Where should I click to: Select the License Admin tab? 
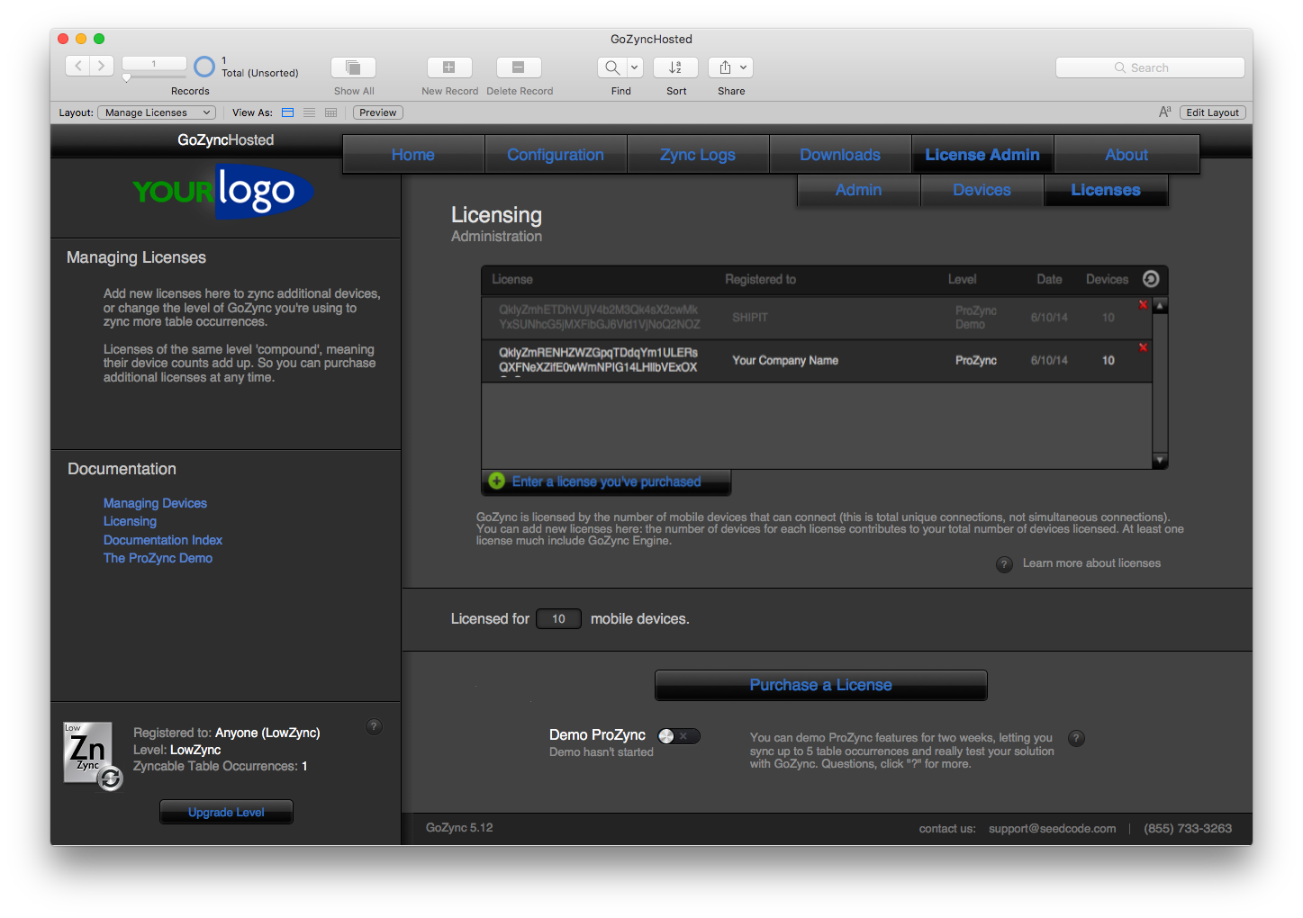point(982,155)
